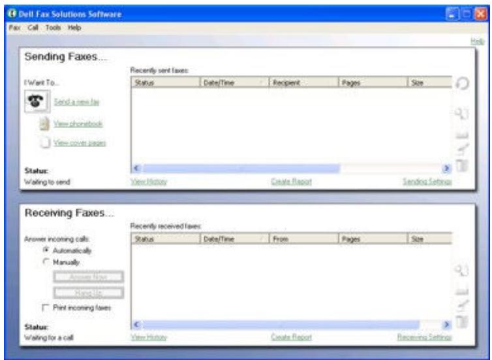Click Create Report under sent faxes
Image resolution: width=492 pixels, height=360 pixels.
pos(291,182)
